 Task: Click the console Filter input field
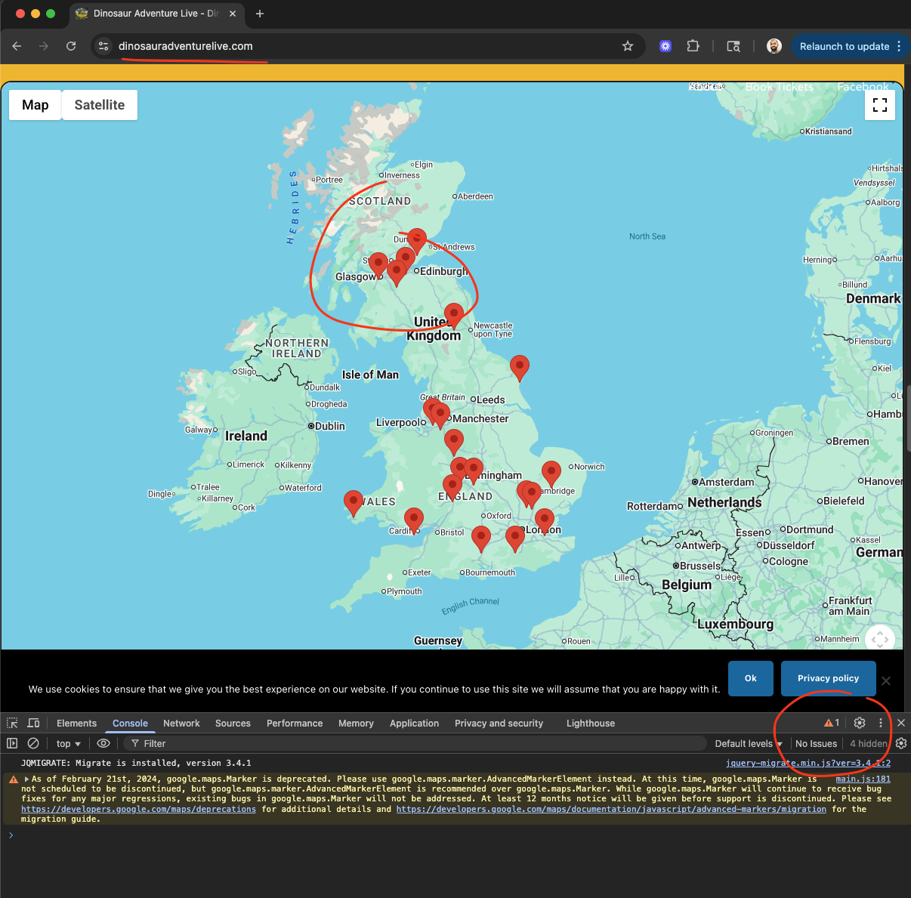tap(417, 743)
